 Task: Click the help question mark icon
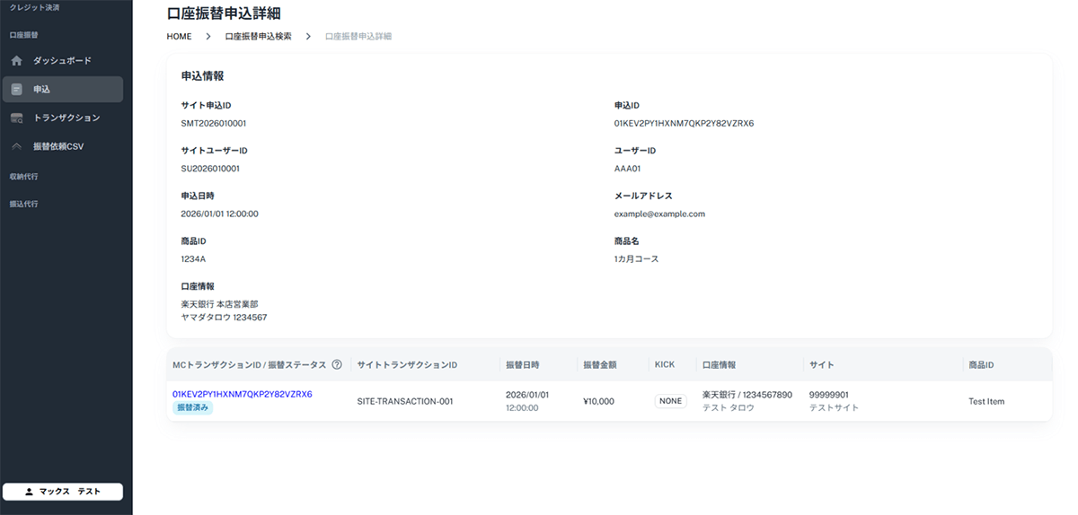pos(337,365)
